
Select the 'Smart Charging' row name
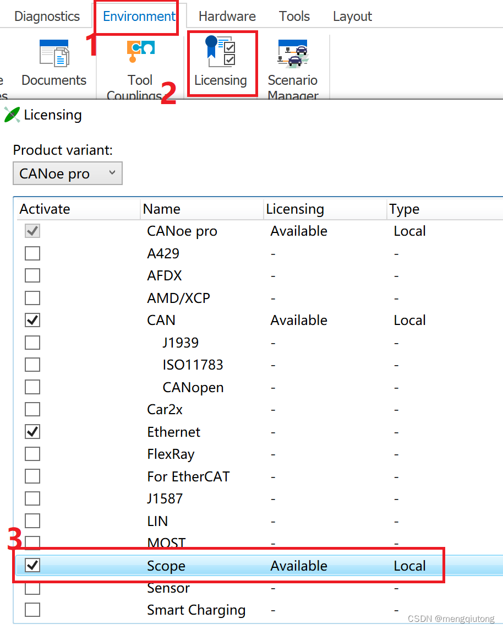pos(196,610)
